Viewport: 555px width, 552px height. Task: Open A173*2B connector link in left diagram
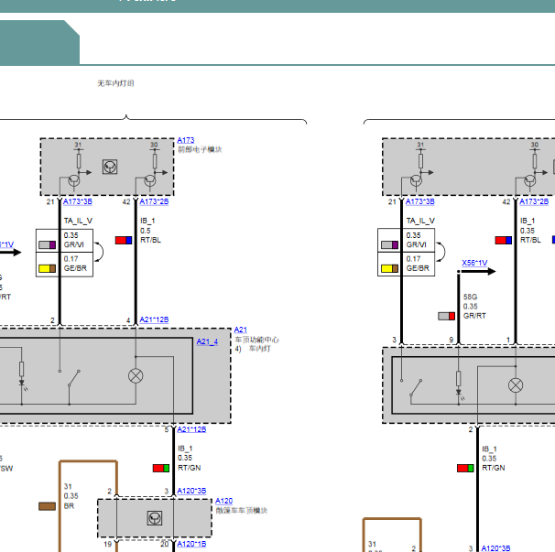154,201
